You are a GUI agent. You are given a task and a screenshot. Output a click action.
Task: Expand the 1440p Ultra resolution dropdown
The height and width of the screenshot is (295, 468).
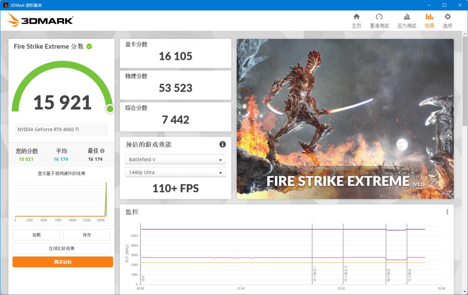coord(175,172)
